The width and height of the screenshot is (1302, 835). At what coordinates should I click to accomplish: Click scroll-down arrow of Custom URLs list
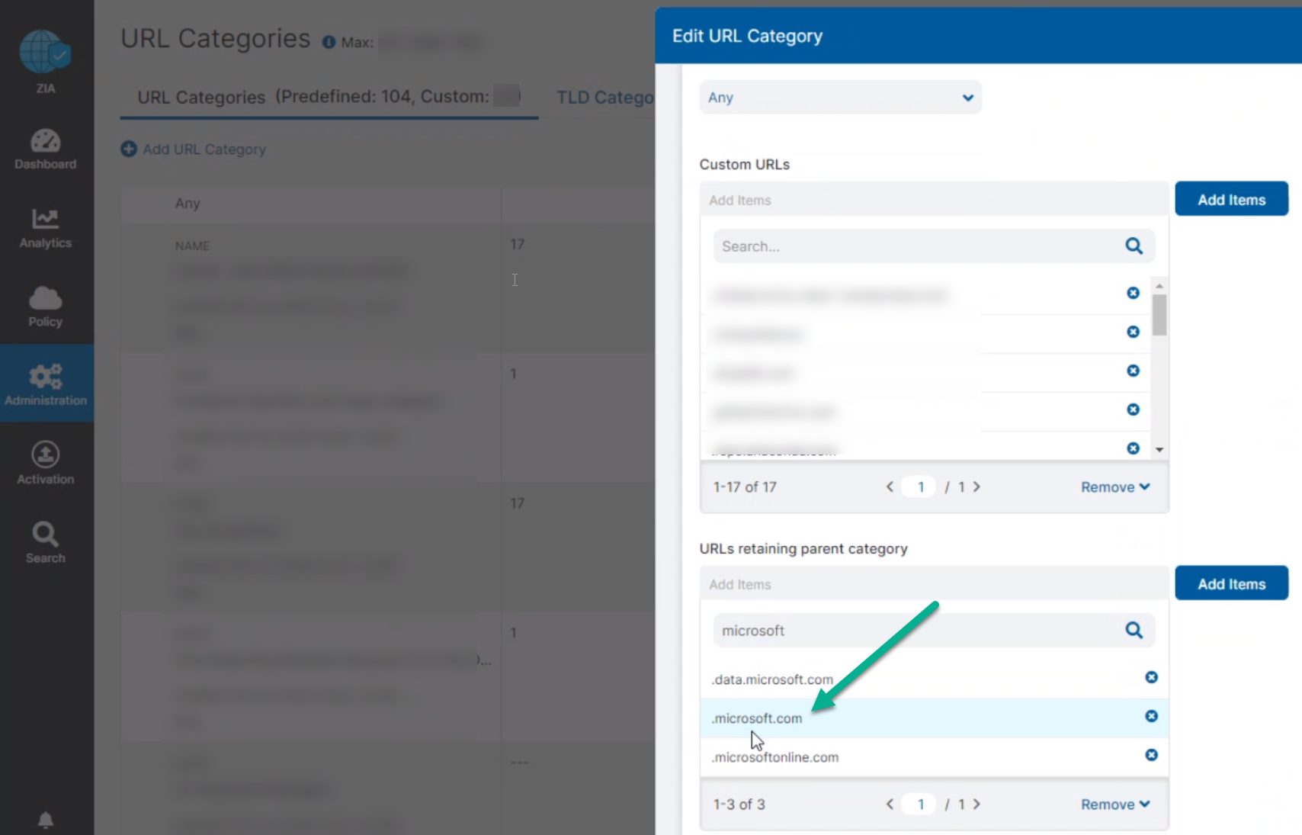[1159, 450]
